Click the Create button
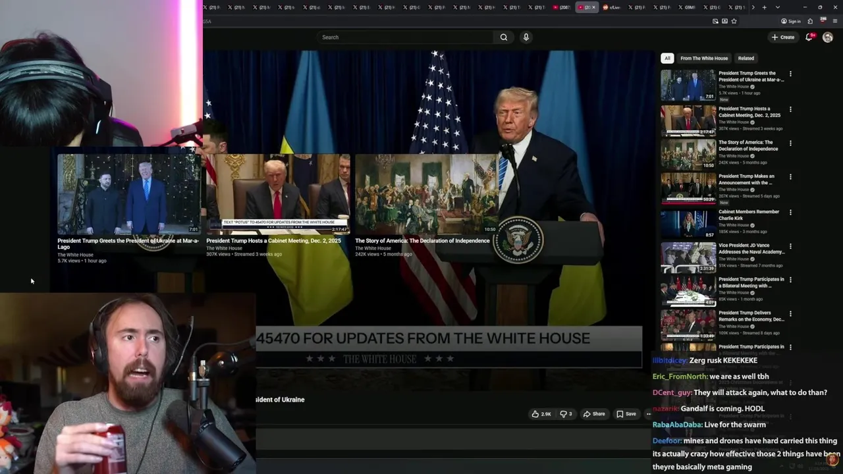843x474 pixels. pyautogui.click(x=784, y=38)
